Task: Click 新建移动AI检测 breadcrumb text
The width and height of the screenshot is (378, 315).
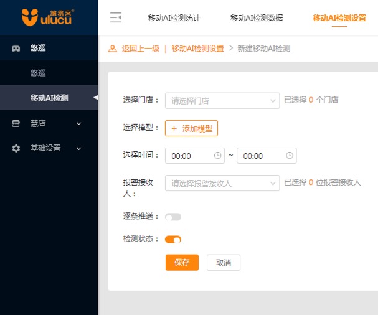Action: coord(264,49)
